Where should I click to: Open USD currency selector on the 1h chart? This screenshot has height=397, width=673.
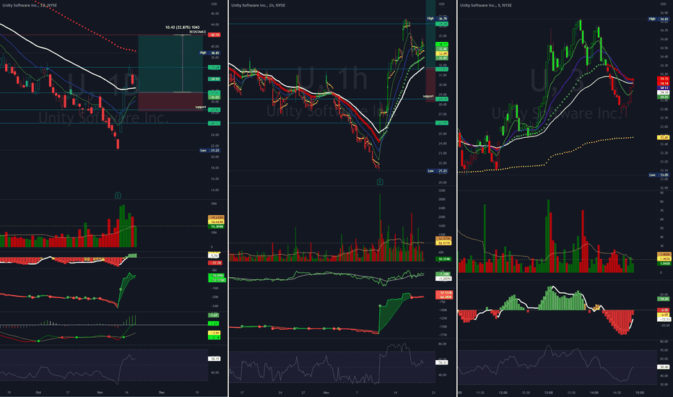[x=442, y=4]
